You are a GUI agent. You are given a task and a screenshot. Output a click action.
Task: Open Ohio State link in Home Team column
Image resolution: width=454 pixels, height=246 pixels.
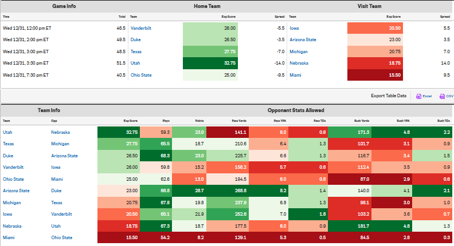click(x=141, y=75)
